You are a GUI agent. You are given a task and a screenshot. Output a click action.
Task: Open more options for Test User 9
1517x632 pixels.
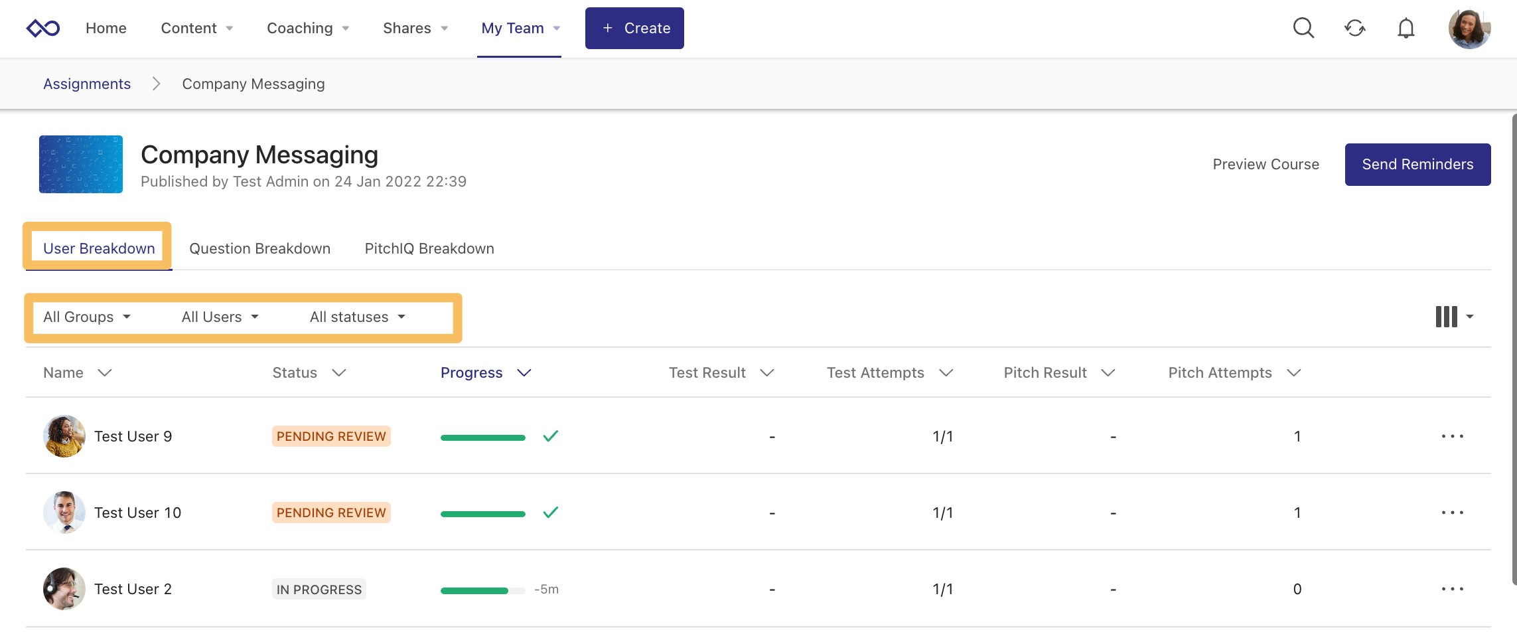[x=1452, y=436]
